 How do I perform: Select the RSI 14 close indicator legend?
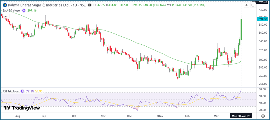point(11,91)
